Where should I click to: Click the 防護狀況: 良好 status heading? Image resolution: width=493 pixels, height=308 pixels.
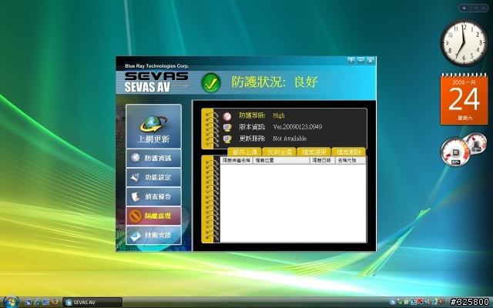(275, 82)
